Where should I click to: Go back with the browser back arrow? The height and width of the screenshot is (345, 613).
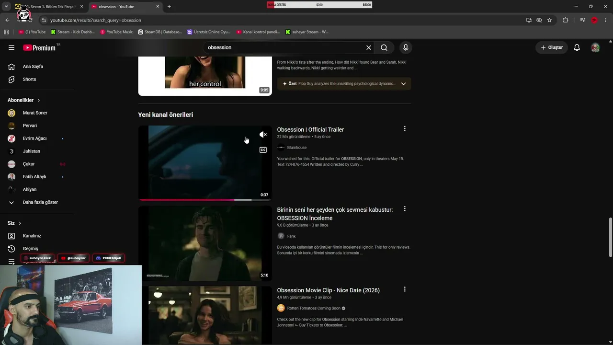(7, 20)
